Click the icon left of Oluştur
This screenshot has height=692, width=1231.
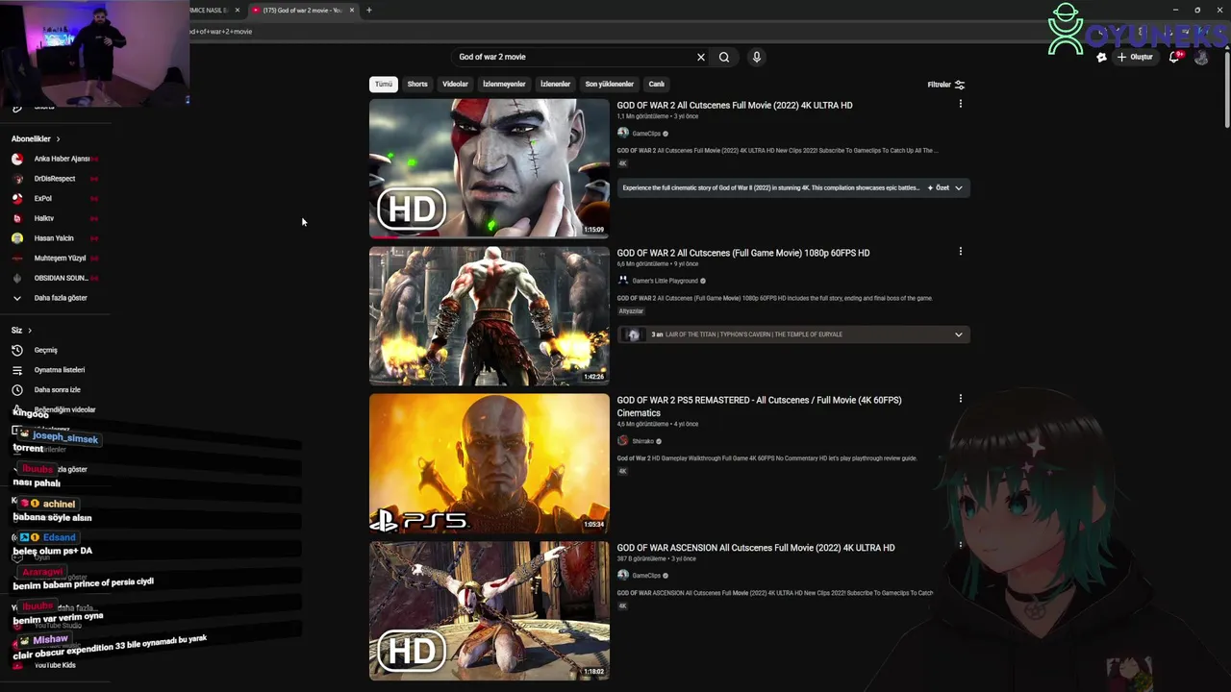(x=1102, y=58)
